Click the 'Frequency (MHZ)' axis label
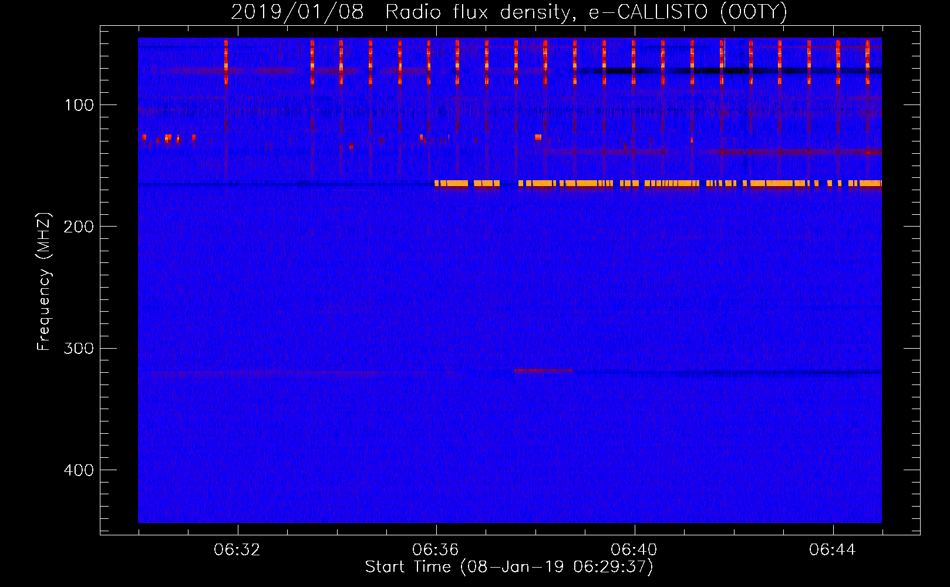Image resolution: width=950 pixels, height=587 pixels. click(x=44, y=282)
